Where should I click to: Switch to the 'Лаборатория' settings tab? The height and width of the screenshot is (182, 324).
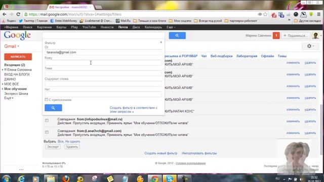(x=247, y=56)
